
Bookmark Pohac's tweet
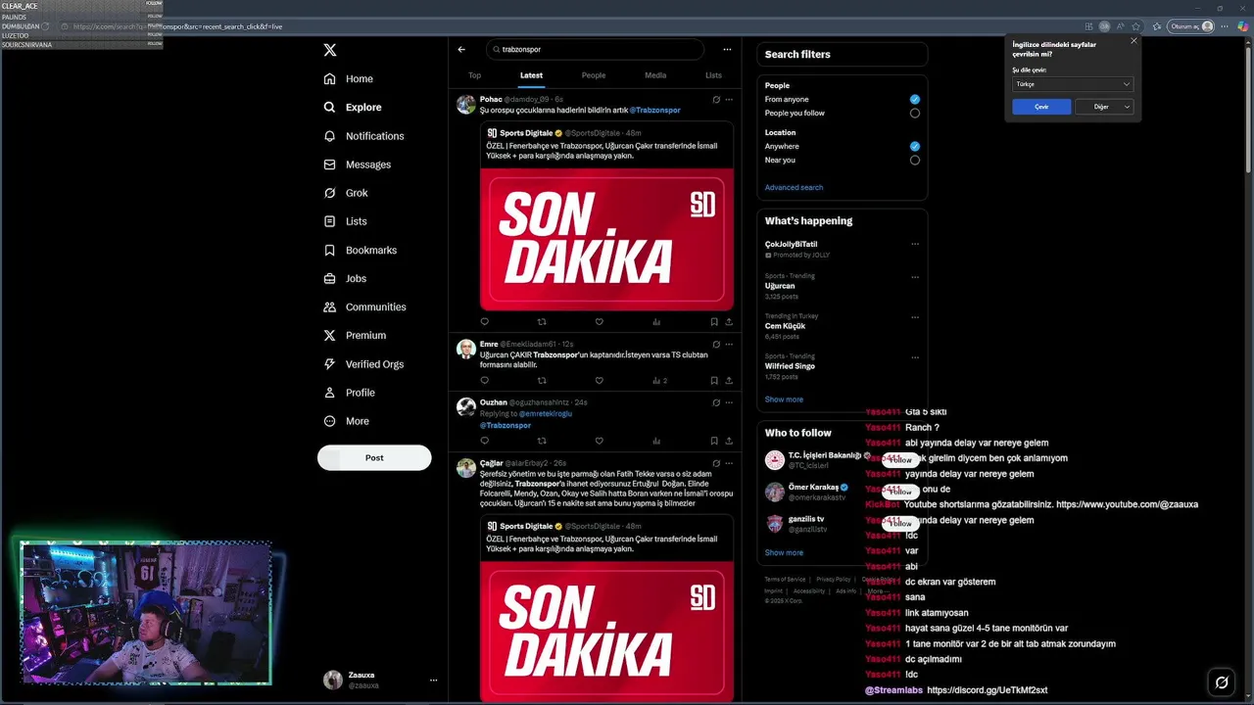click(714, 321)
